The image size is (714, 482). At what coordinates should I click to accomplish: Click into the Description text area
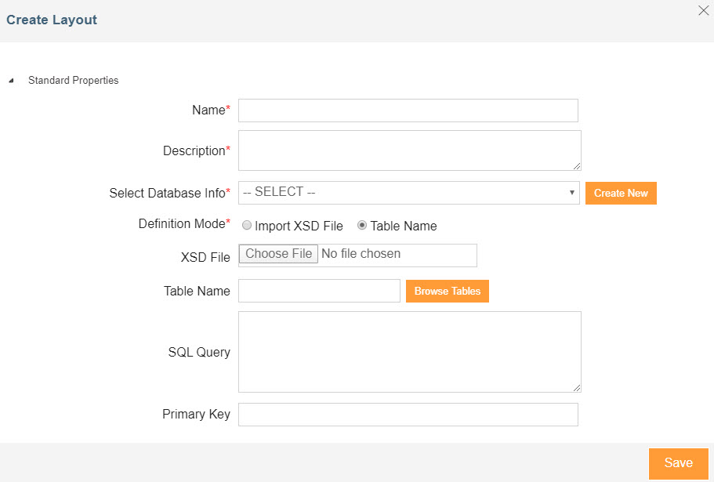coord(408,150)
